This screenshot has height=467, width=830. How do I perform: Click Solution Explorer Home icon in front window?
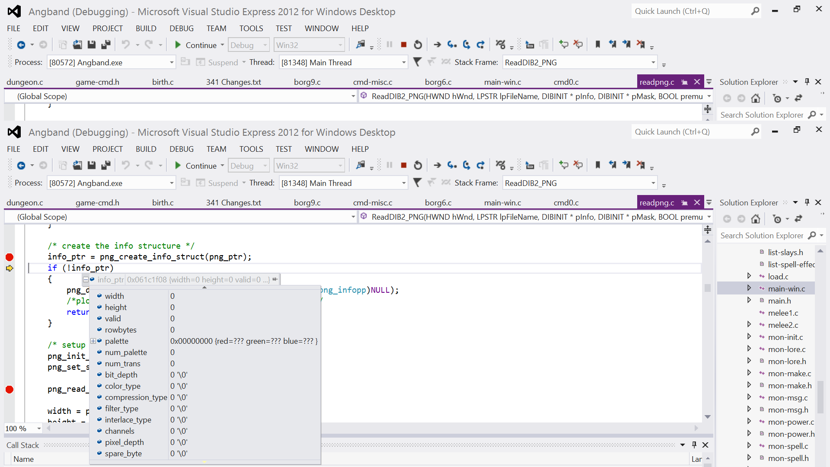click(756, 219)
